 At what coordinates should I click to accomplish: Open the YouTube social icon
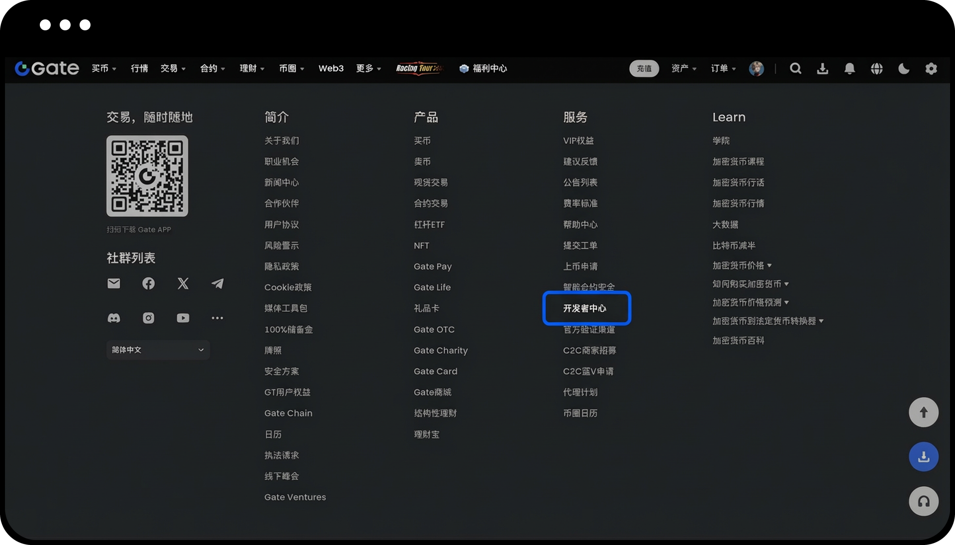pyautogui.click(x=183, y=318)
